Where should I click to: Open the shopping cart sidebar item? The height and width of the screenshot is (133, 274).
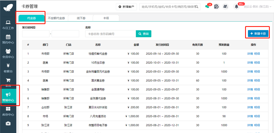click(8, 80)
